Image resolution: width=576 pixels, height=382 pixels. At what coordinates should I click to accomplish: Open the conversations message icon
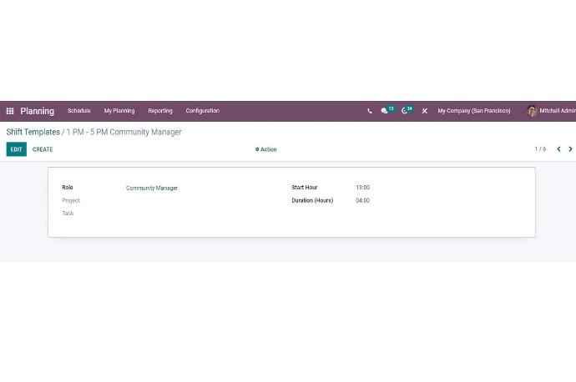point(385,111)
